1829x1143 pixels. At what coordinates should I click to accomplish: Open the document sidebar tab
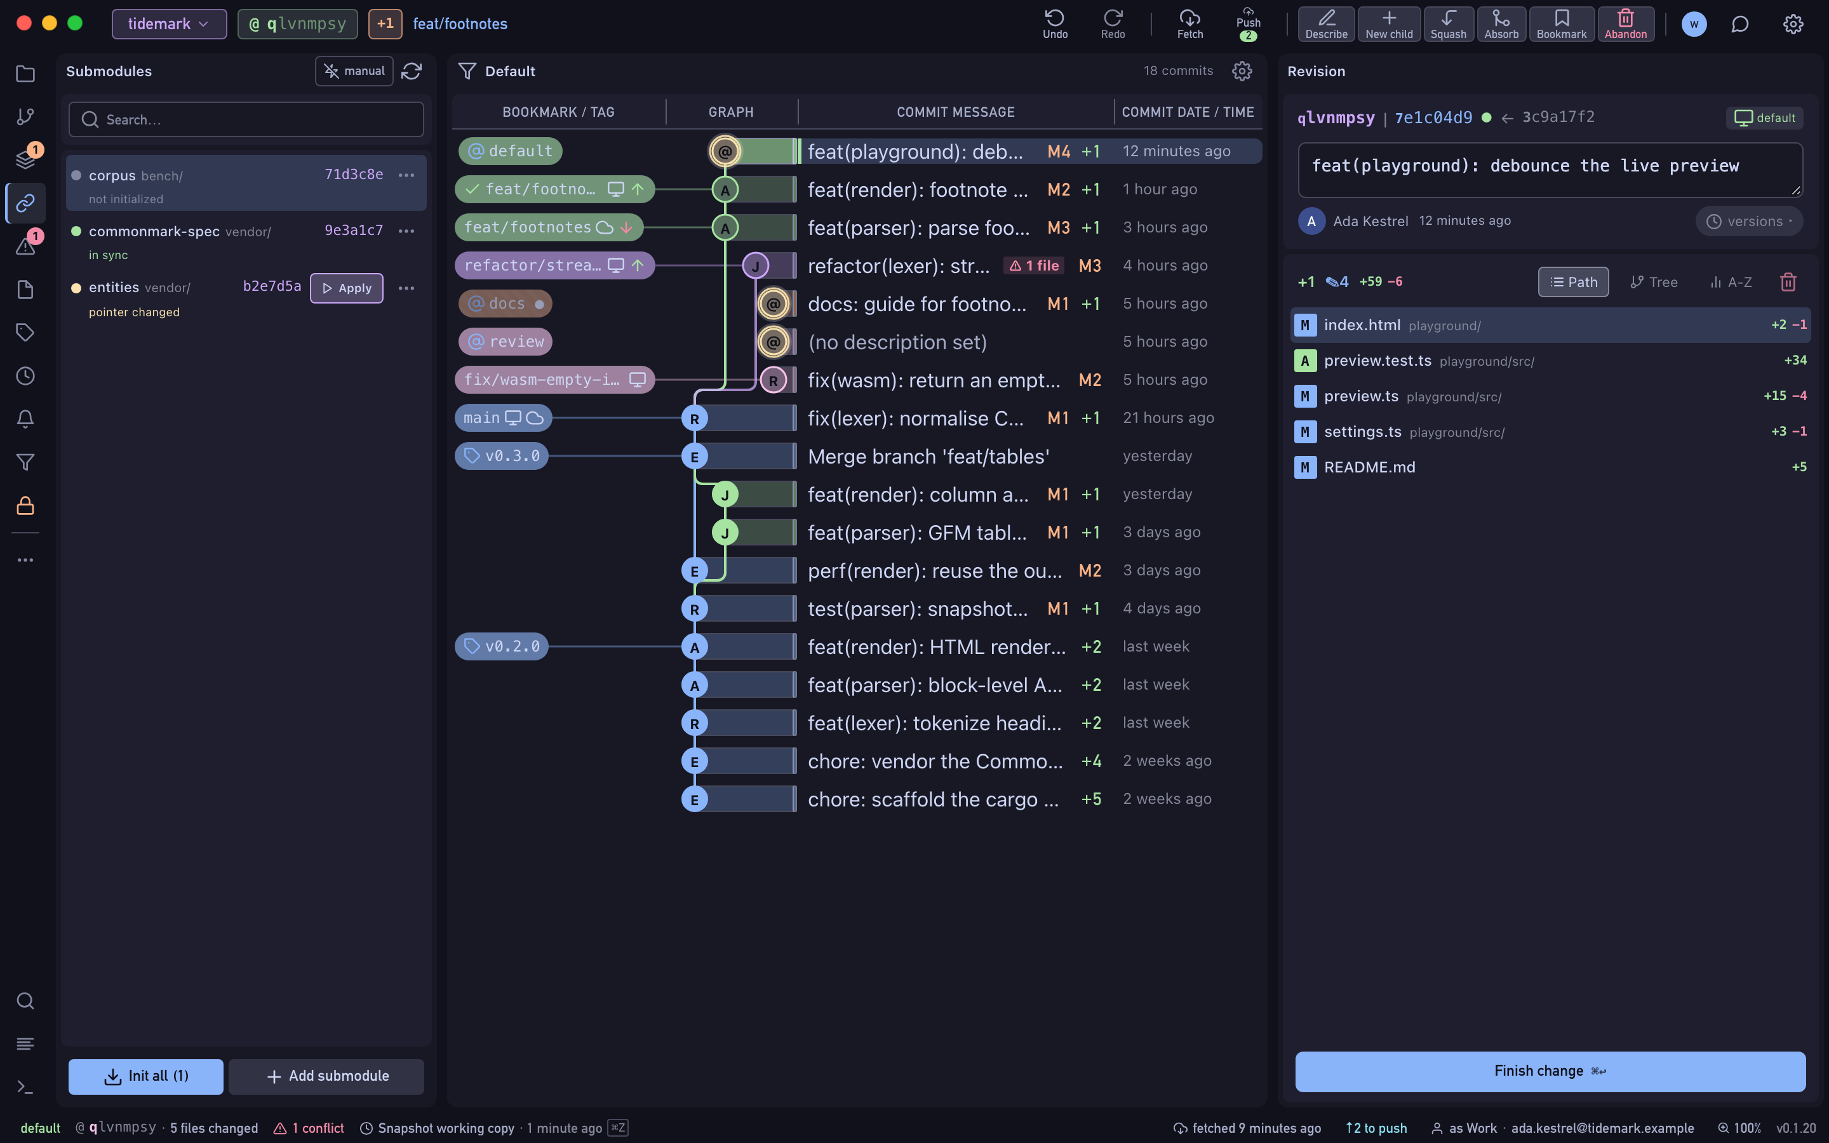(x=25, y=290)
